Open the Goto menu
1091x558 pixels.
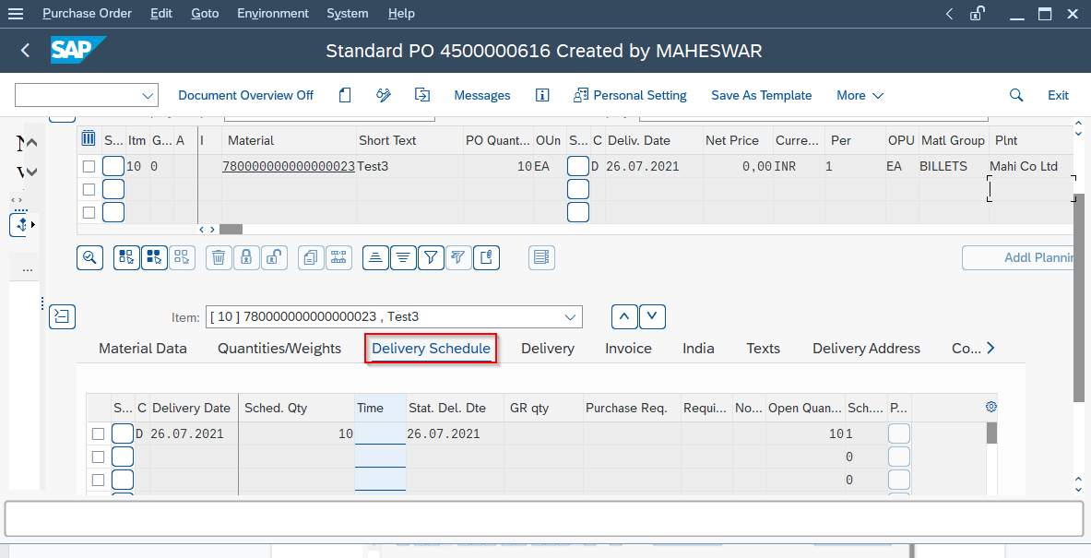206,13
